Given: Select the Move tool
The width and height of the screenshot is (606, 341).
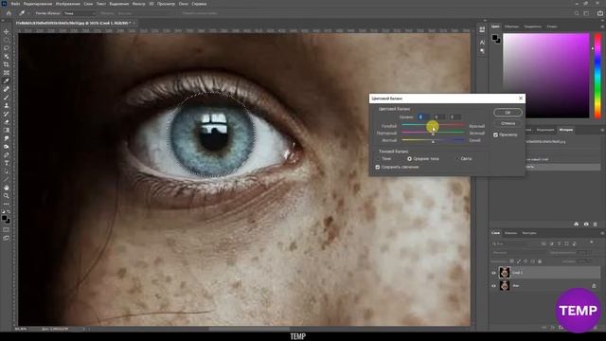Looking at the screenshot, I should [7, 31].
